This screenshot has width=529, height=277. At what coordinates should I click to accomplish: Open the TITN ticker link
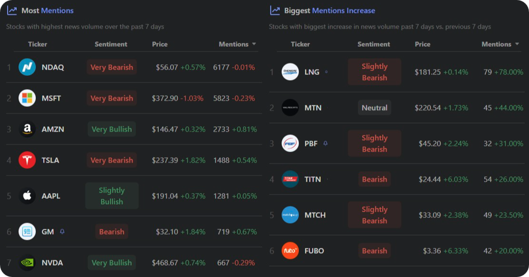point(313,180)
